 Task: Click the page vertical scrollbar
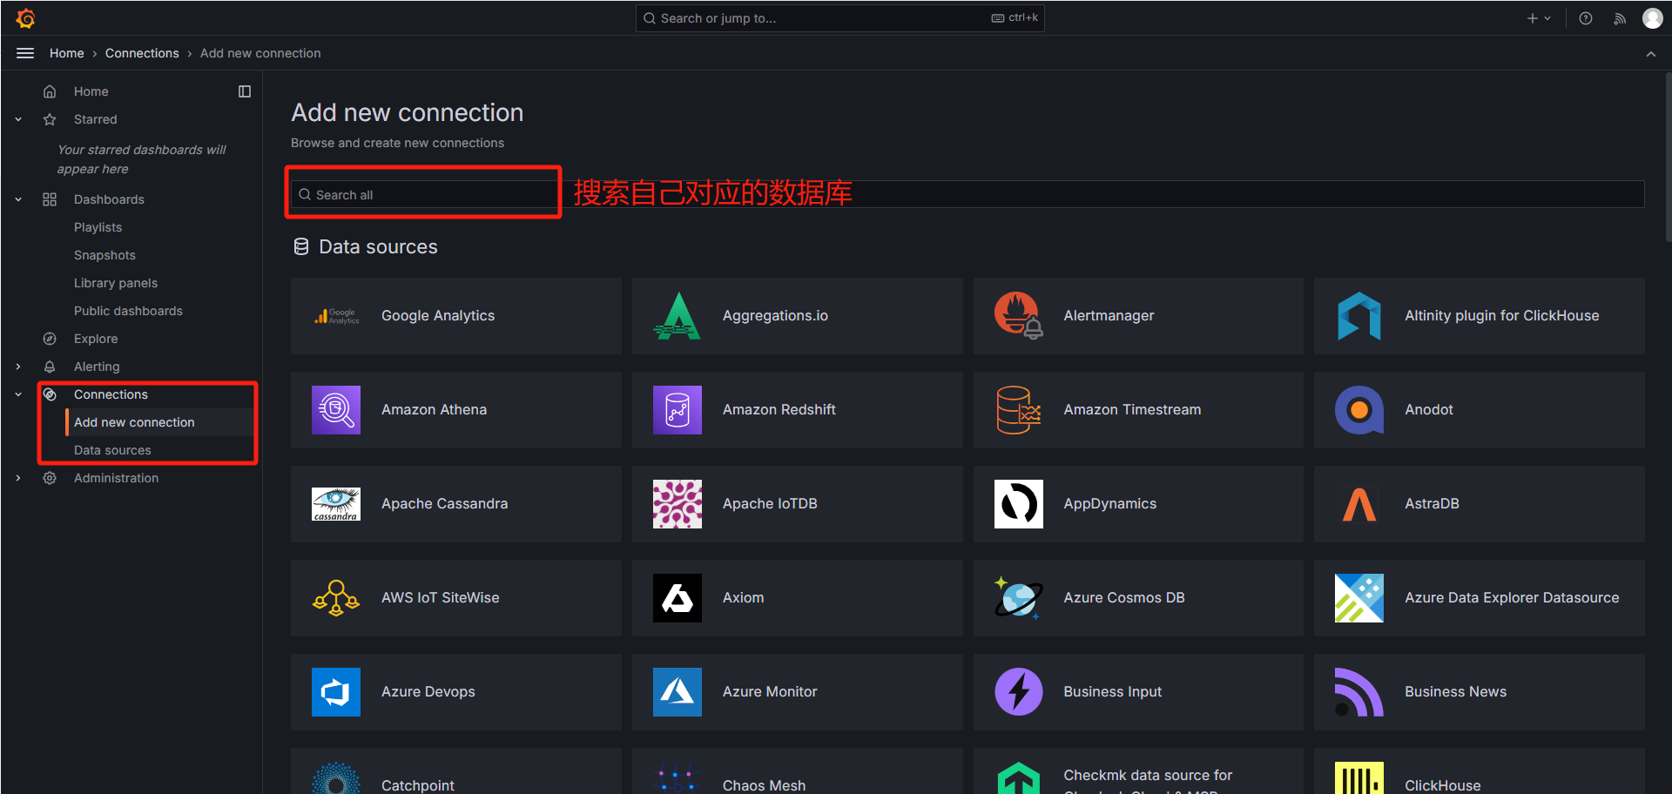(x=1668, y=157)
